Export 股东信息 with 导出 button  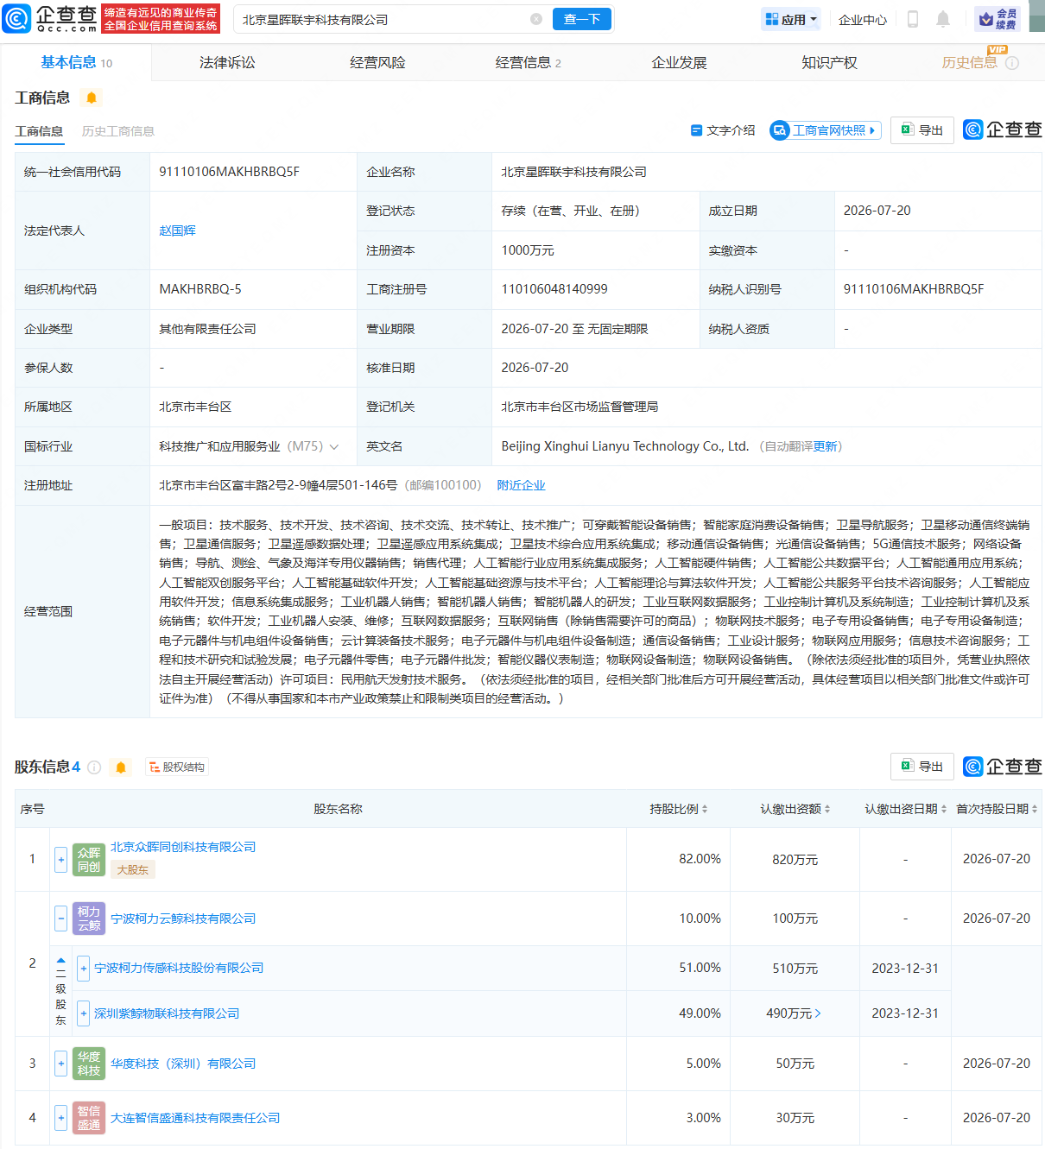(x=922, y=767)
